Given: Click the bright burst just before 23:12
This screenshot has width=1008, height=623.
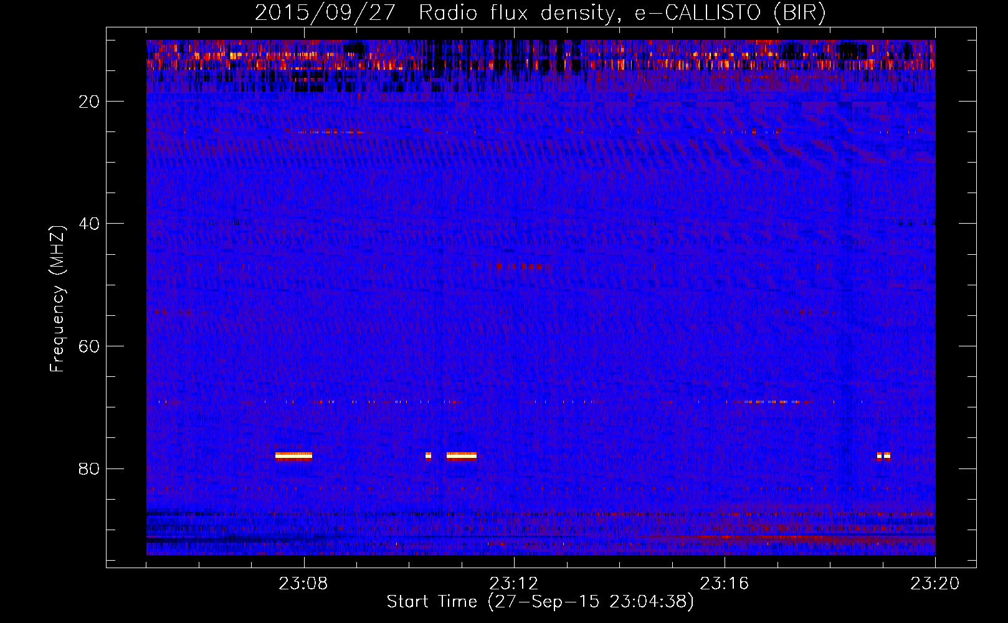Looking at the screenshot, I should point(462,456).
